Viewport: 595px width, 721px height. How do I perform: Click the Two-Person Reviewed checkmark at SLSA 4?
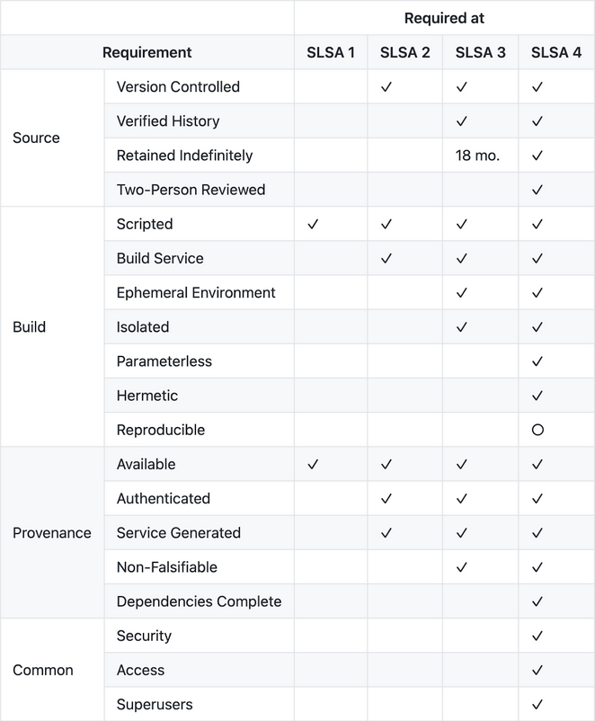click(x=537, y=190)
